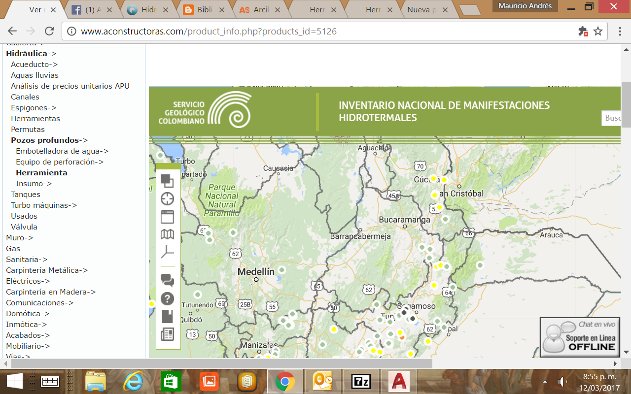The width and height of the screenshot is (631, 394).
Task: Open the Hidráulica category
Action: tap(31, 54)
